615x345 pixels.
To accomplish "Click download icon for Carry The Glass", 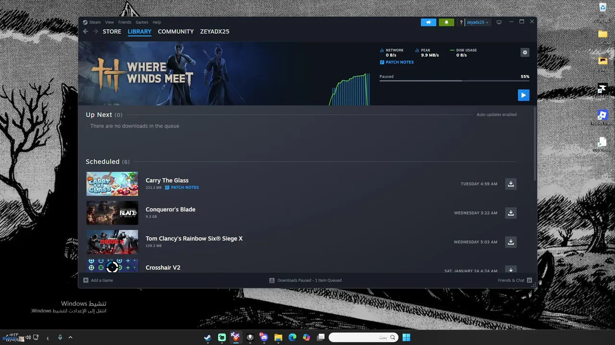I will coord(511,184).
